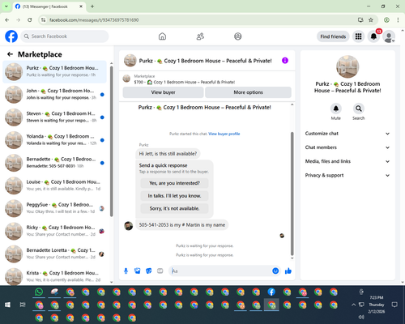This screenshot has width=405, height=324.
Task: Bookmark this page with star icon
Action: 371,20
